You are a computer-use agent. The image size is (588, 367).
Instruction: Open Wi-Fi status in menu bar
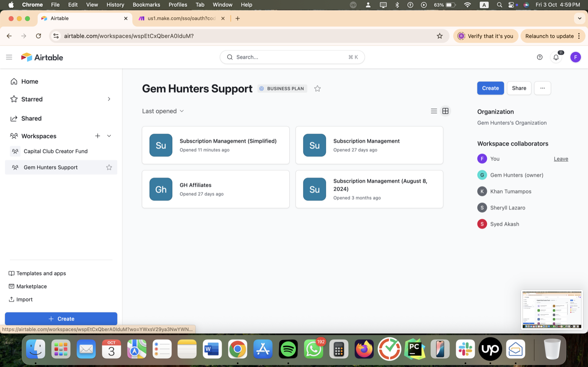467,5
